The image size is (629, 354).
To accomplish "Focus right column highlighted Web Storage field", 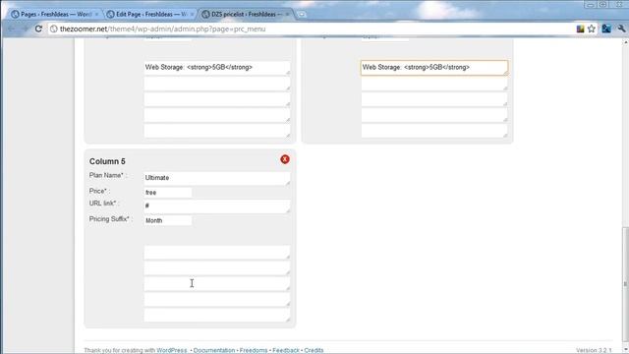I will tap(434, 68).
